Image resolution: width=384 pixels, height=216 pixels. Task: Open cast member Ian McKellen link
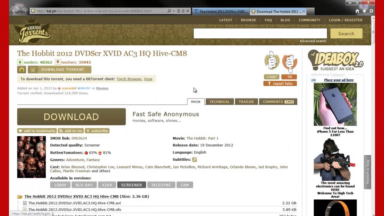coord(184,167)
